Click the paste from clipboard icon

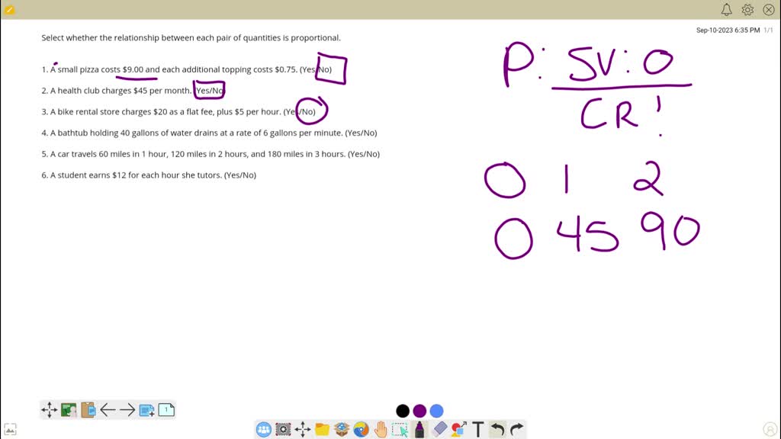pos(87,409)
